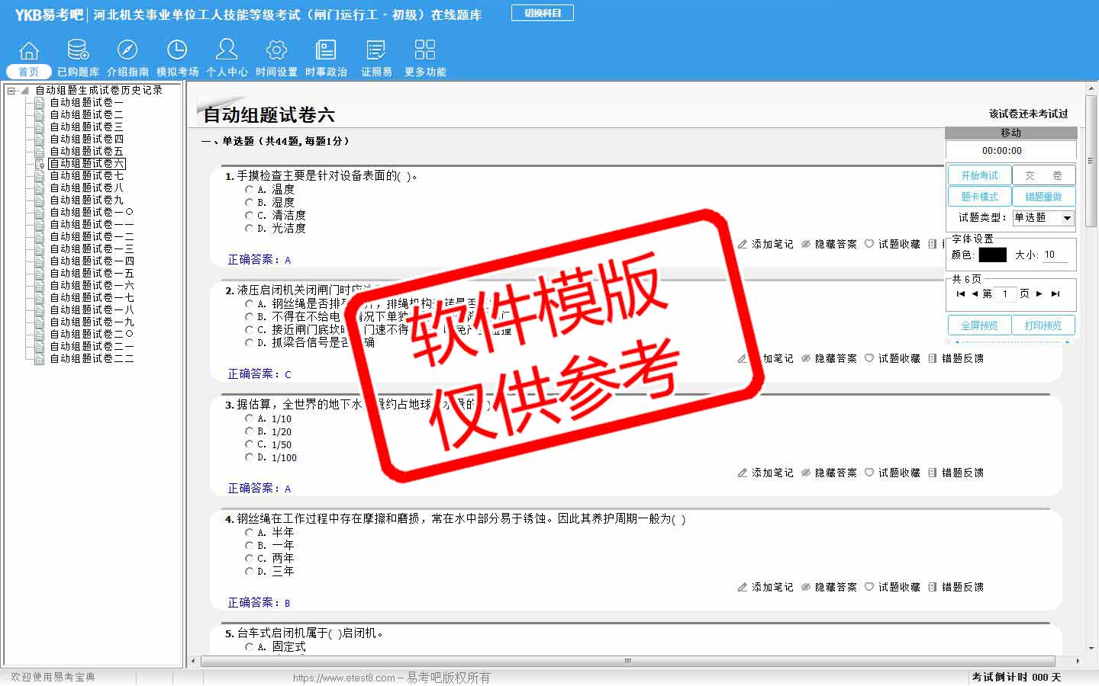
Task: Open the 介绍指南 compass icon
Action: (x=127, y=51)
